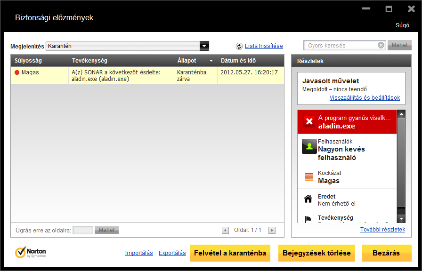Open Visszaállítás és beállítások link
The image size is (422, 271).
point(365,97)
